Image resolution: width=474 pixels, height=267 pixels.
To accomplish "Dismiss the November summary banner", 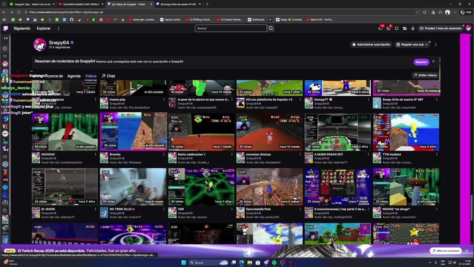I will click(x=433, y=62).
